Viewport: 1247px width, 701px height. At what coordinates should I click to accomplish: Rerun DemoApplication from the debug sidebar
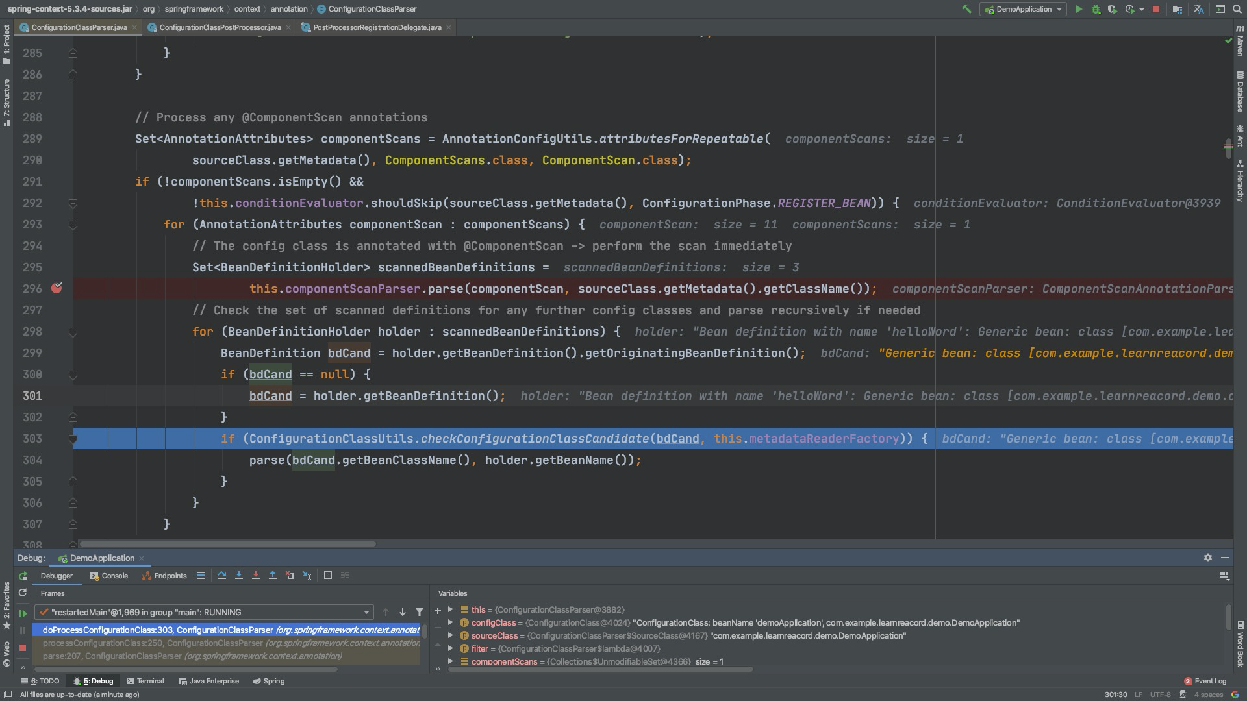point(23,576)
